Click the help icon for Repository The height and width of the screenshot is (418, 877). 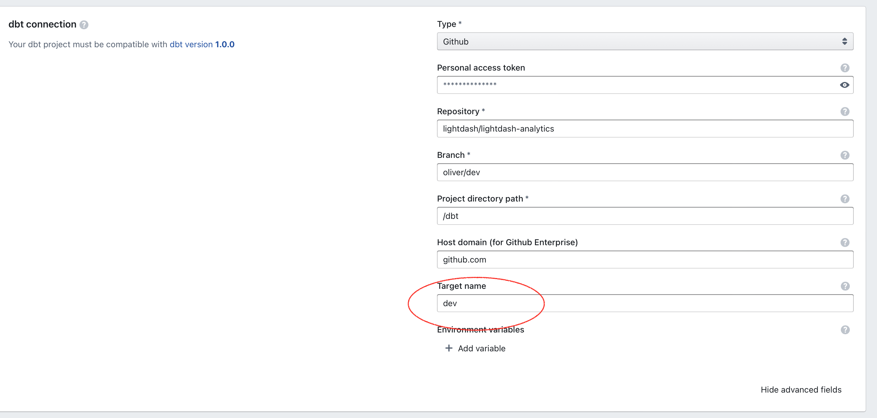(x=845, y=111)
